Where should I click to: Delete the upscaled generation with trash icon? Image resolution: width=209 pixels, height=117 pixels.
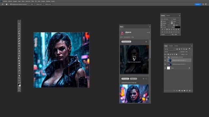pyautogui.click(x=146, y=42)
